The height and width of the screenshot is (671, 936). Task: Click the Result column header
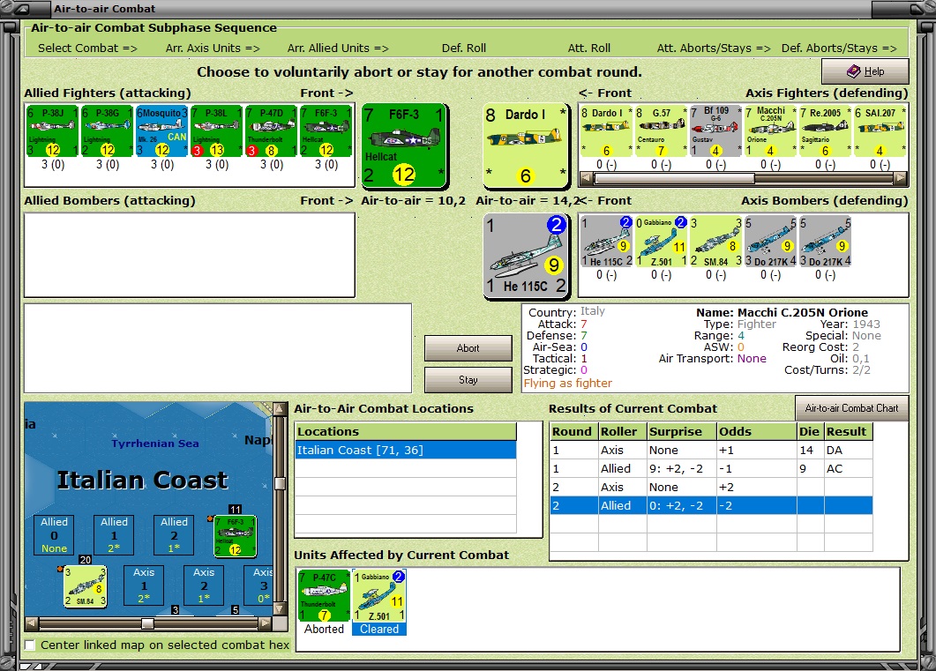click(x=849, y=432)
